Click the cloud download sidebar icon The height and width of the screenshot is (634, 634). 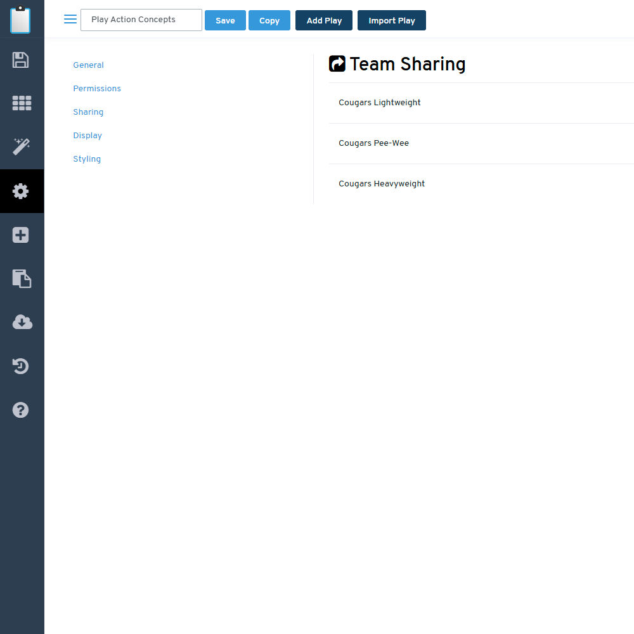point(22,322)
